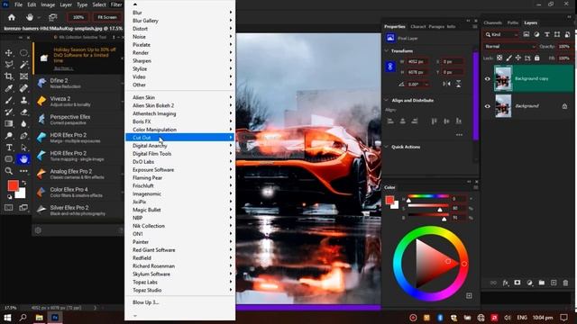Click the hue slider in Color panel
Image resolution: width=577 pixels, height=324 pixels.
click(428, 196)
